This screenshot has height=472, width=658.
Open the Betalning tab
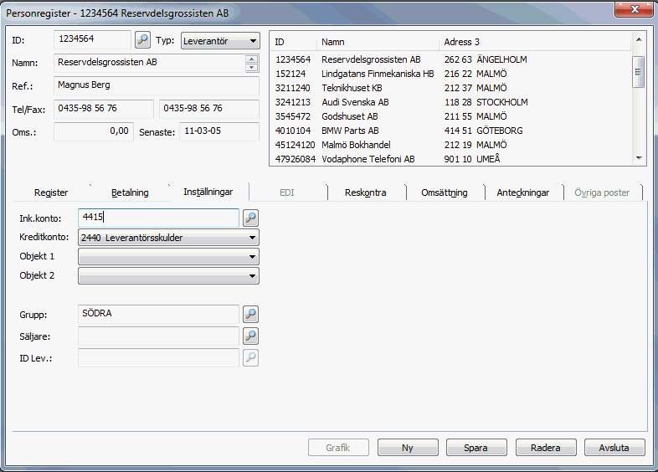pyautogui.click(x=130, y=192)
